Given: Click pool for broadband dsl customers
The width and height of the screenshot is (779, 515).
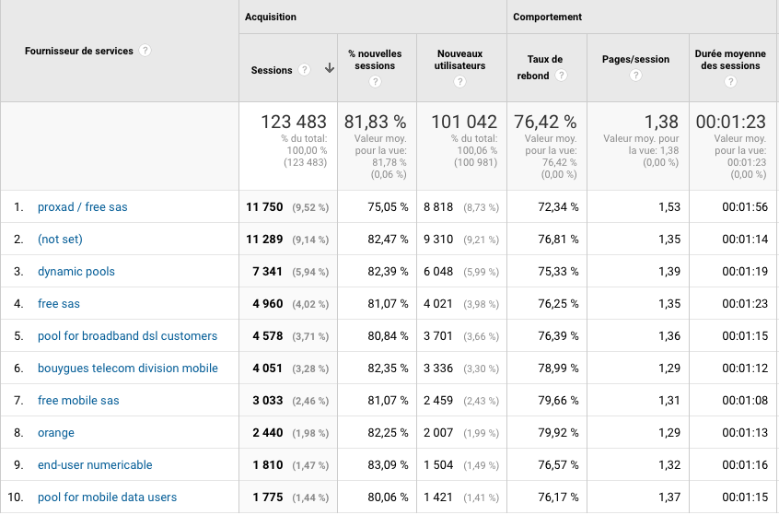Looking at the screenshot, I should pos(127,336).
